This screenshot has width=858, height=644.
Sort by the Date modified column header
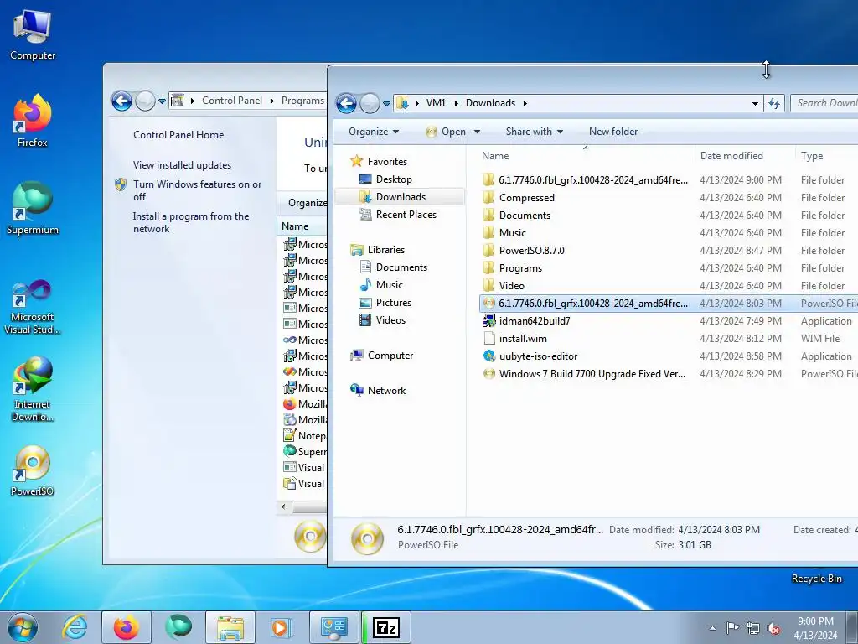[744, 155]
